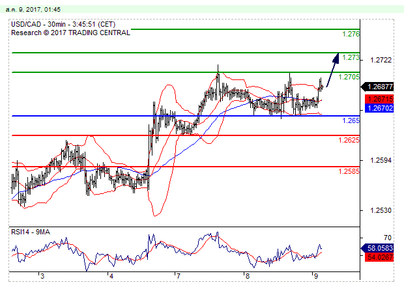Click the date axis marker 8
404x291 pixels.
(x=248, y=277)
